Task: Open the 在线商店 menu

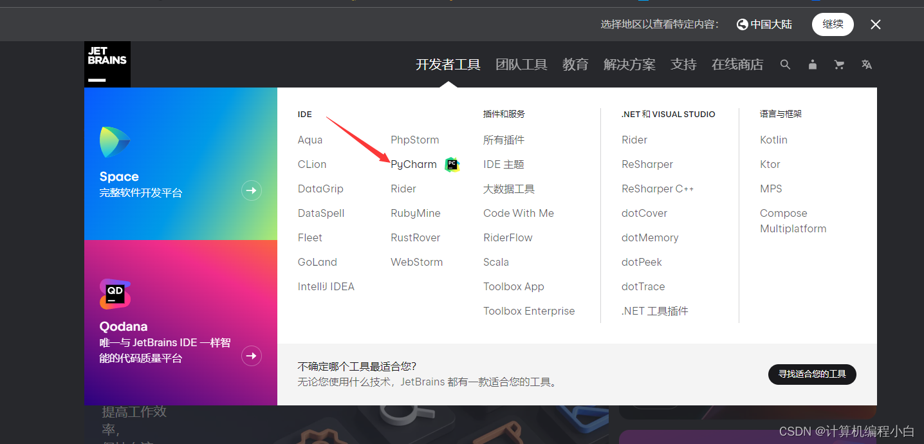Action: 737,64
